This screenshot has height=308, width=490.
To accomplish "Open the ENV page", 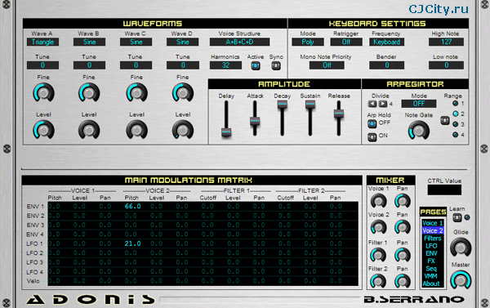I will 433,253.
